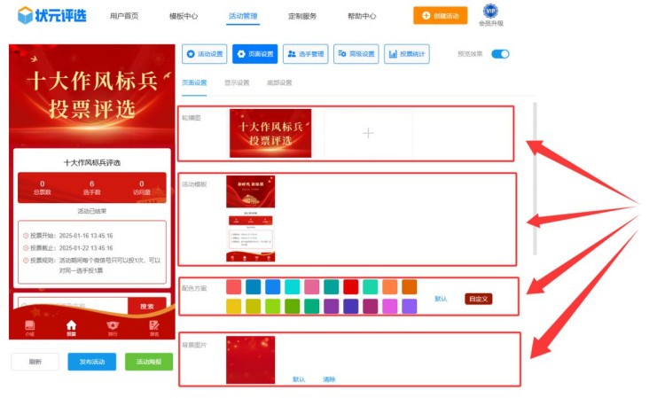The image size is (665, 398).
Task: Open 活动设置 with the gear icon
Action: [x=205, y=54]
